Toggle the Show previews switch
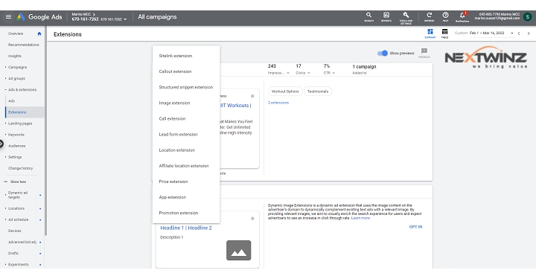536x279 pixels. tap(383, 54)
